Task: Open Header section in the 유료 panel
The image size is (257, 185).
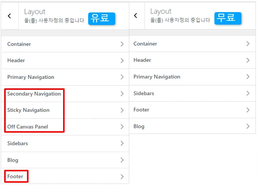Action: coord(16,61)
